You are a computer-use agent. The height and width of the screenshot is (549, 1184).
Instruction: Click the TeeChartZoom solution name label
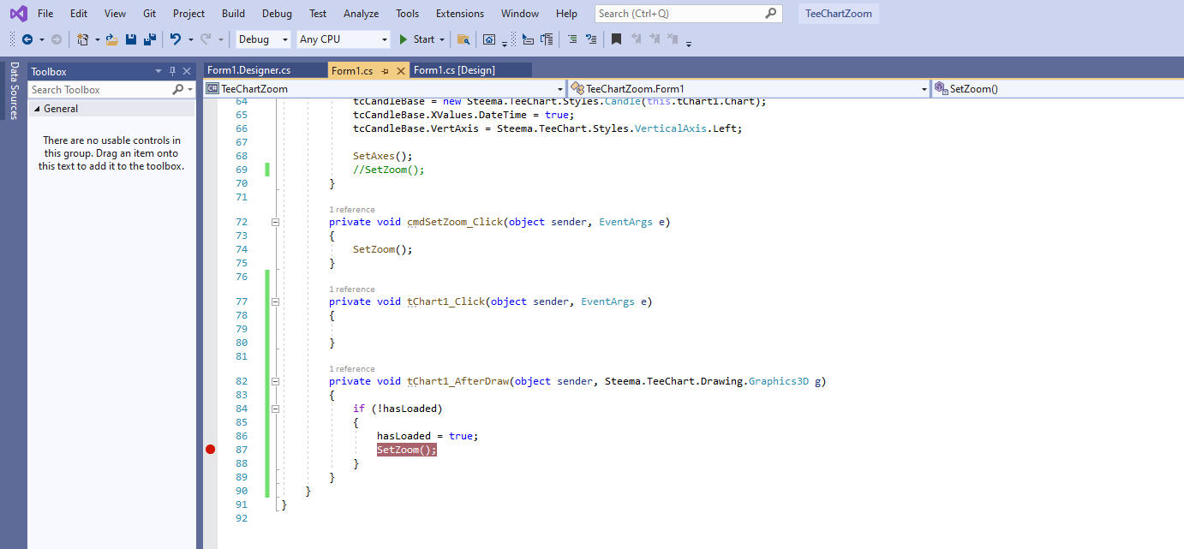[839, 13]
